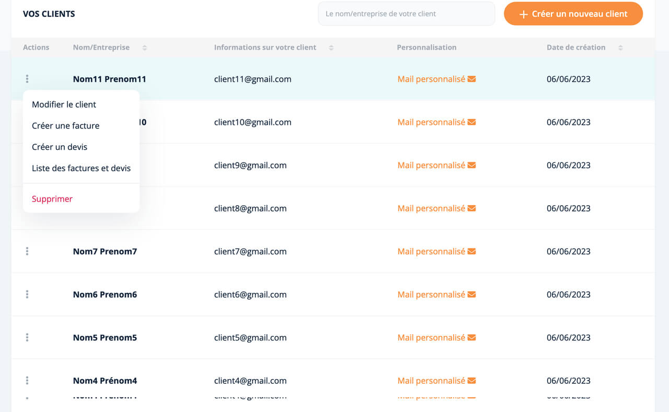This screenshot has height=412, width=669.
Task: Open Liste des factures et devis
Action: coord(81,169)
